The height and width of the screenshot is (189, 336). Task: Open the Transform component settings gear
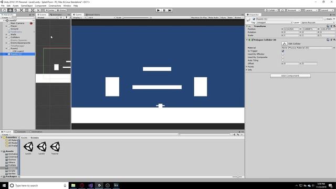point(334,26)
